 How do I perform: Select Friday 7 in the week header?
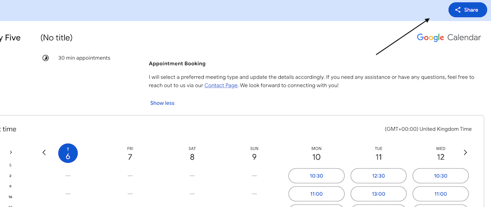tap(130, 154)
